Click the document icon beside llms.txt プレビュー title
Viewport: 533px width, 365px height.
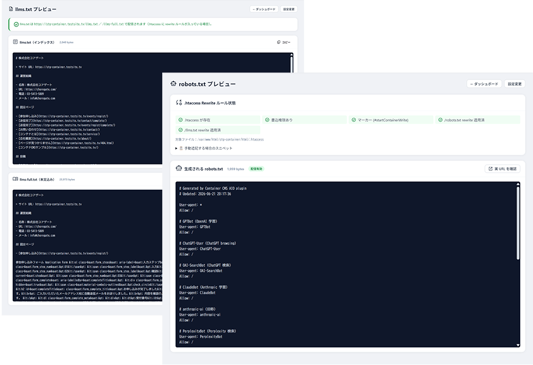11,9
